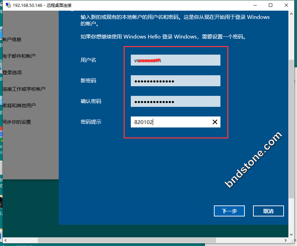The image size is (297, 246).
Task: Click into the 新密码 password field
Action: [x=175, y=81]
